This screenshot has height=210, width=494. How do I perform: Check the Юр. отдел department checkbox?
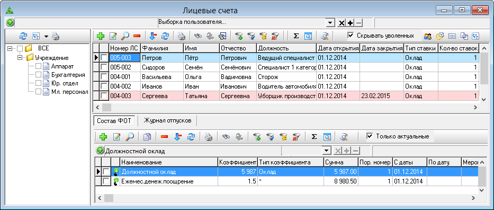point(38,83)
